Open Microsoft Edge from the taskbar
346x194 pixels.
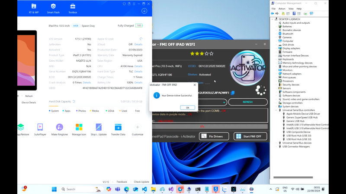(x=126, y=189)
